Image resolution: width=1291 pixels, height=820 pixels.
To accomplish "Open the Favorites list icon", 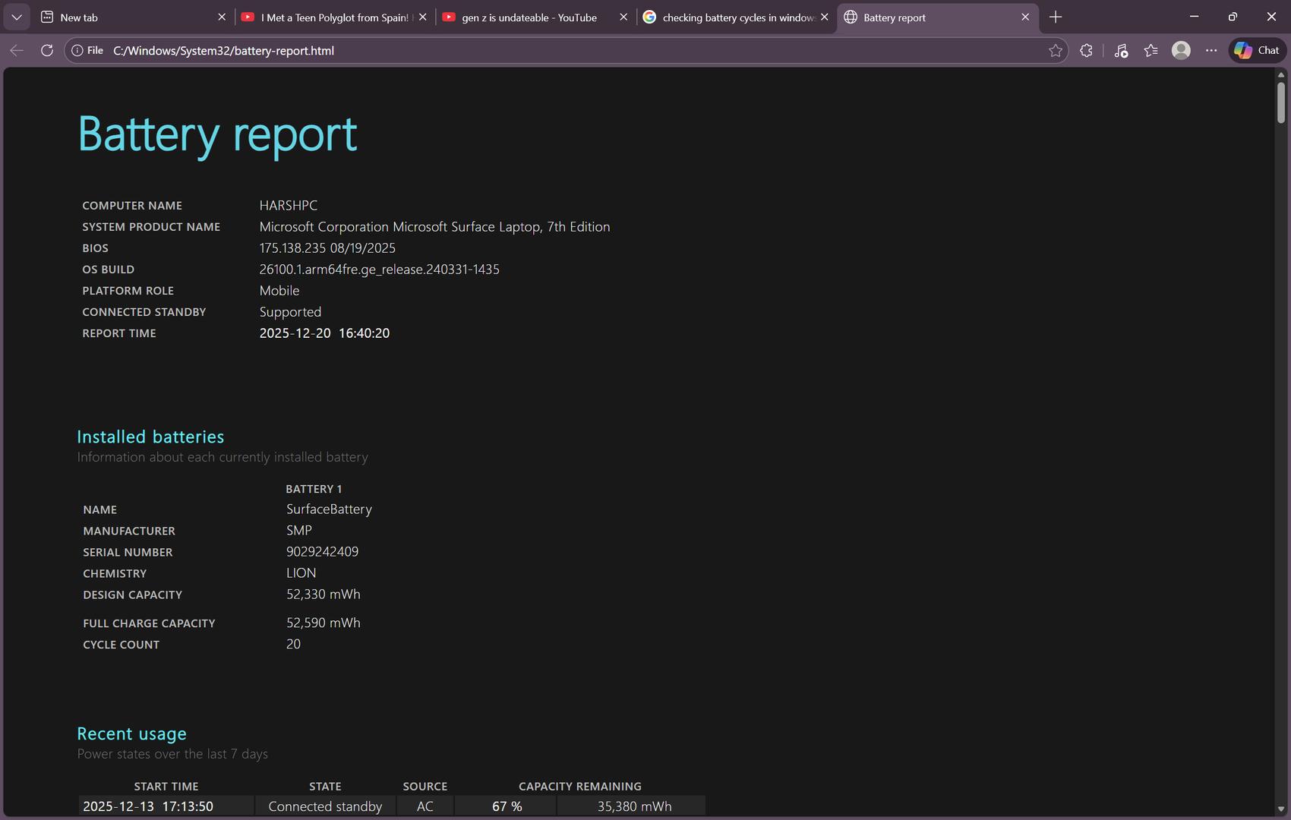I will [1151, 50].
